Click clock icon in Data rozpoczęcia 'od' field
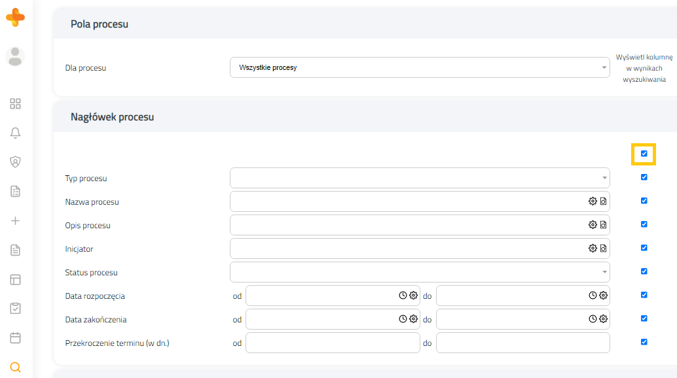Screen dimensions: 677x378 (403, 295)
